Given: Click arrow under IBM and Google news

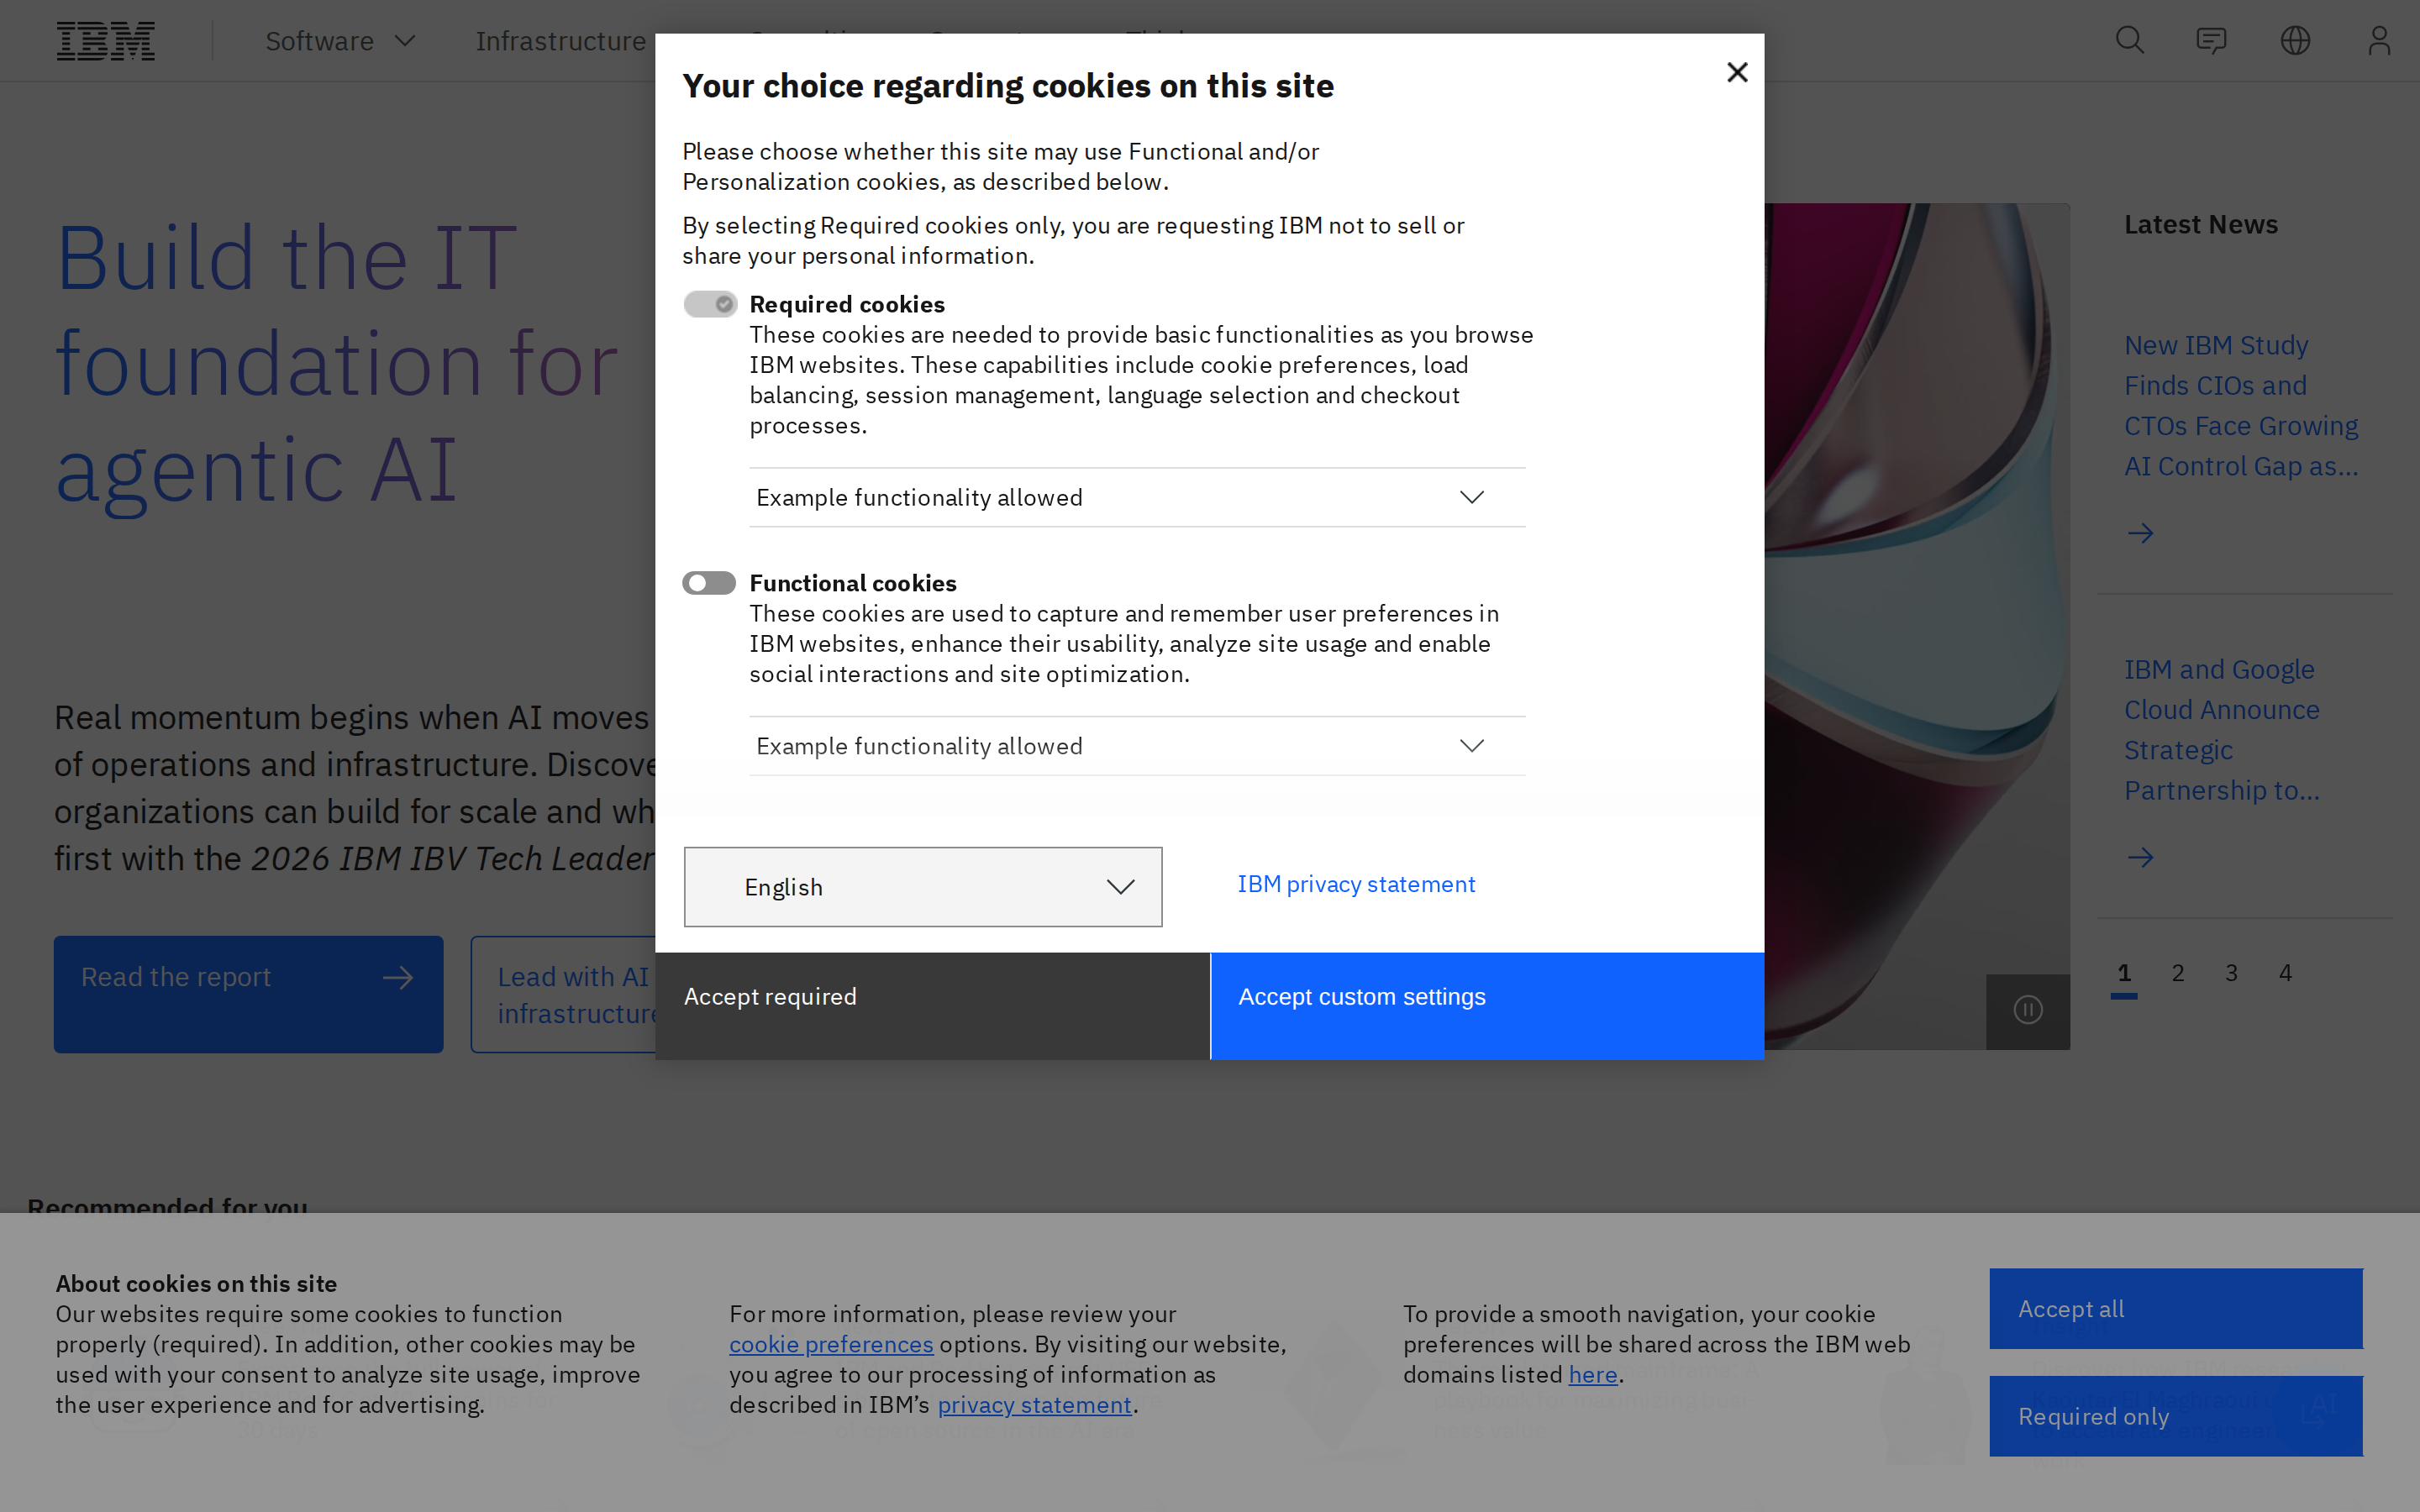Looking at the screenshot, I should click(x=2140, y=857).
